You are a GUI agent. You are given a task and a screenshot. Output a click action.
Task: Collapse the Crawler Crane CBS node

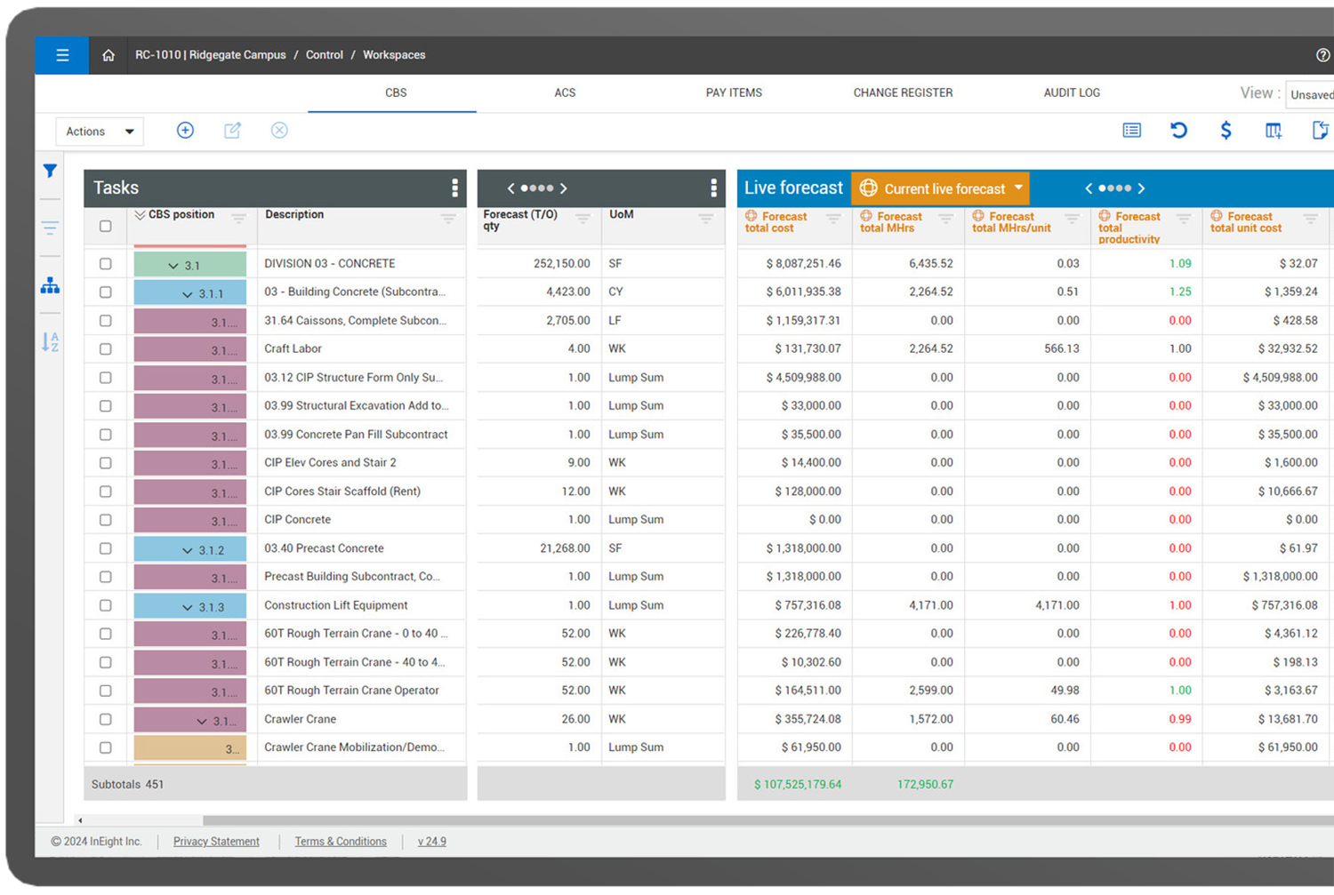tap(202, 721)
